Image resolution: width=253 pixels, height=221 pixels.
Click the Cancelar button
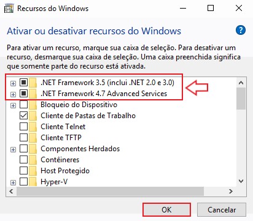coord(222,209)
